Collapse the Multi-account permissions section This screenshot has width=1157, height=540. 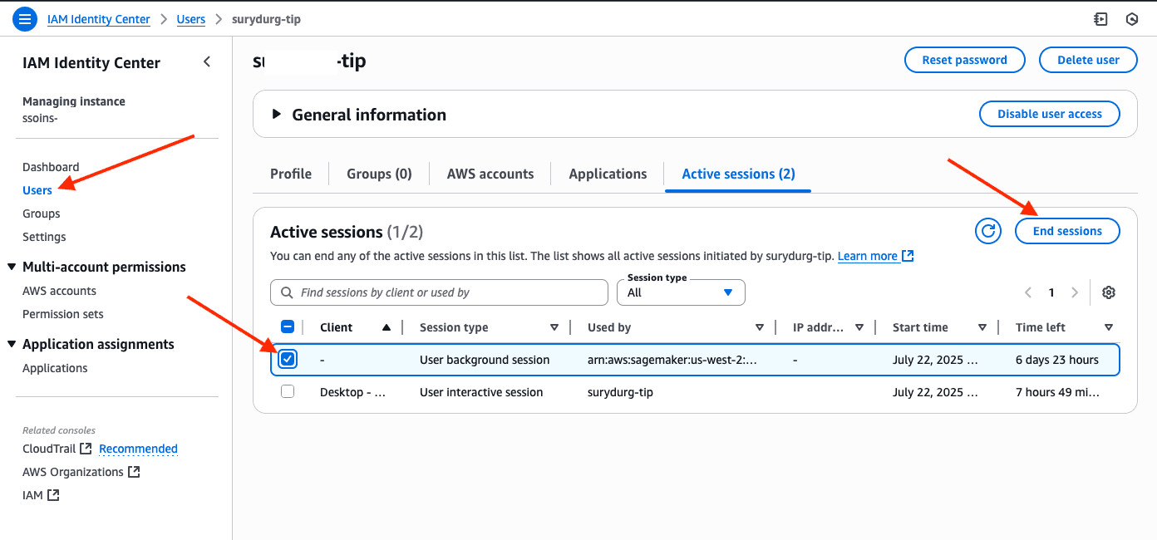[x=12, y=267]
